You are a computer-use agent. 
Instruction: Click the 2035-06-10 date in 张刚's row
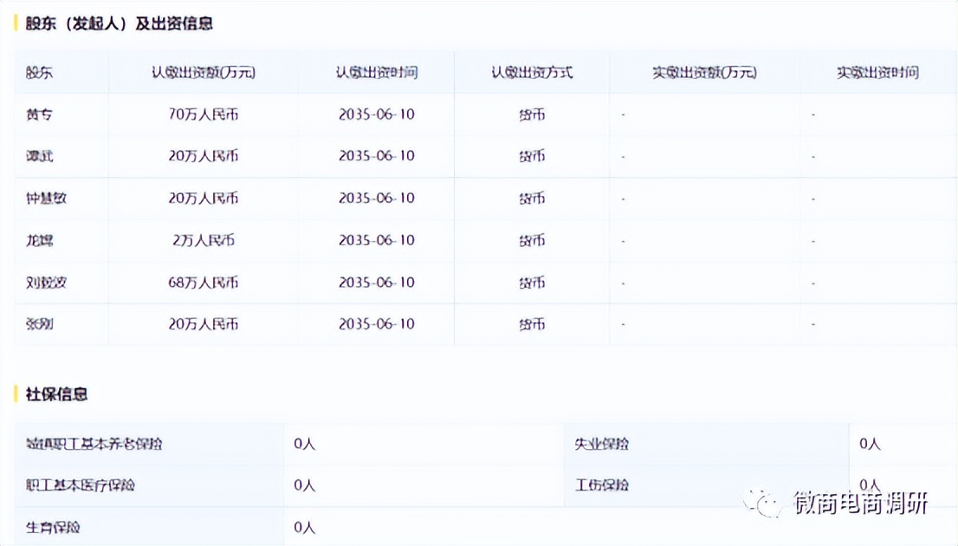[377, 324]
